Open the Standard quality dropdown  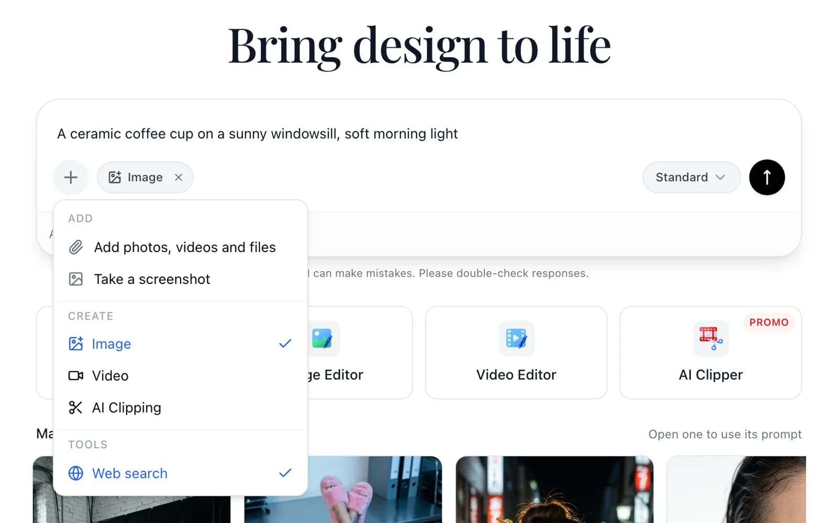coord(691,177)
